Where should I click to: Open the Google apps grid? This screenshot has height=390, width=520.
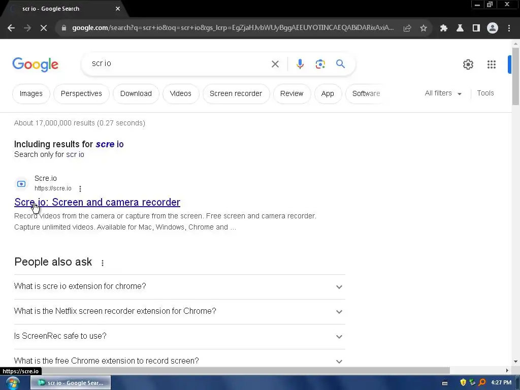click(x=491, y=64)
